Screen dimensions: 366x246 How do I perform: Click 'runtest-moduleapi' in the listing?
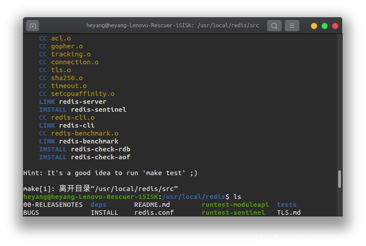click(x=235, y=205)
